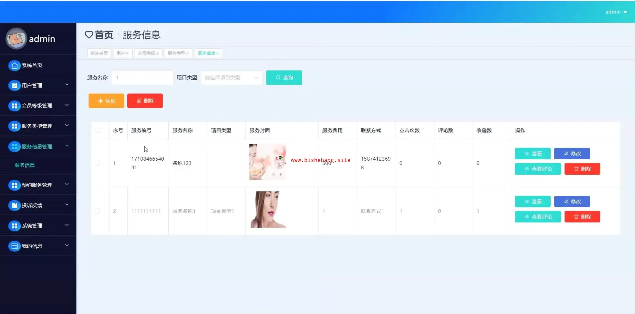Collapse the 服务信息管理 menu chevron
The width and height of the screenshot is (635, 314).
point(67,146)
